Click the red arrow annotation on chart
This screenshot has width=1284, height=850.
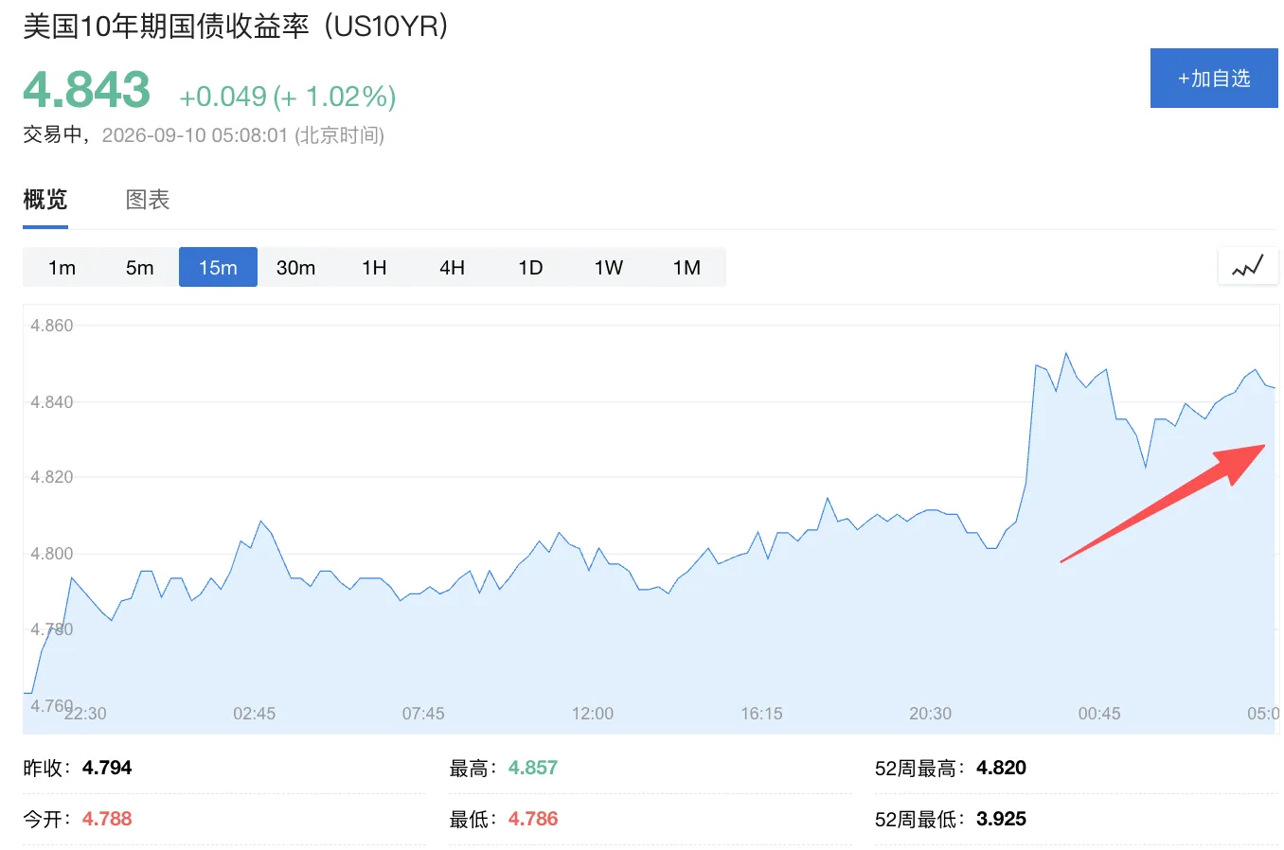[1163, 504]
